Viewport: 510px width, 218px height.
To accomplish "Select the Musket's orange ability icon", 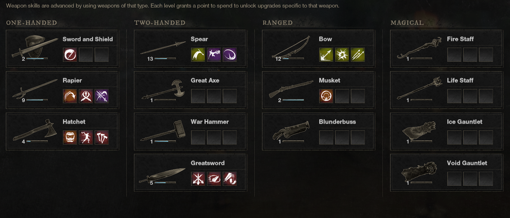I will (326, 96).
